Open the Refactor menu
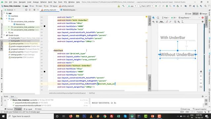This screenshot has height=119, width=211. (44, 2)
